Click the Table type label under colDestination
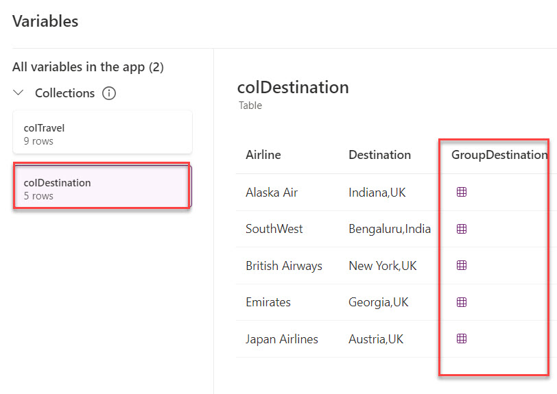 click(250, 106)
